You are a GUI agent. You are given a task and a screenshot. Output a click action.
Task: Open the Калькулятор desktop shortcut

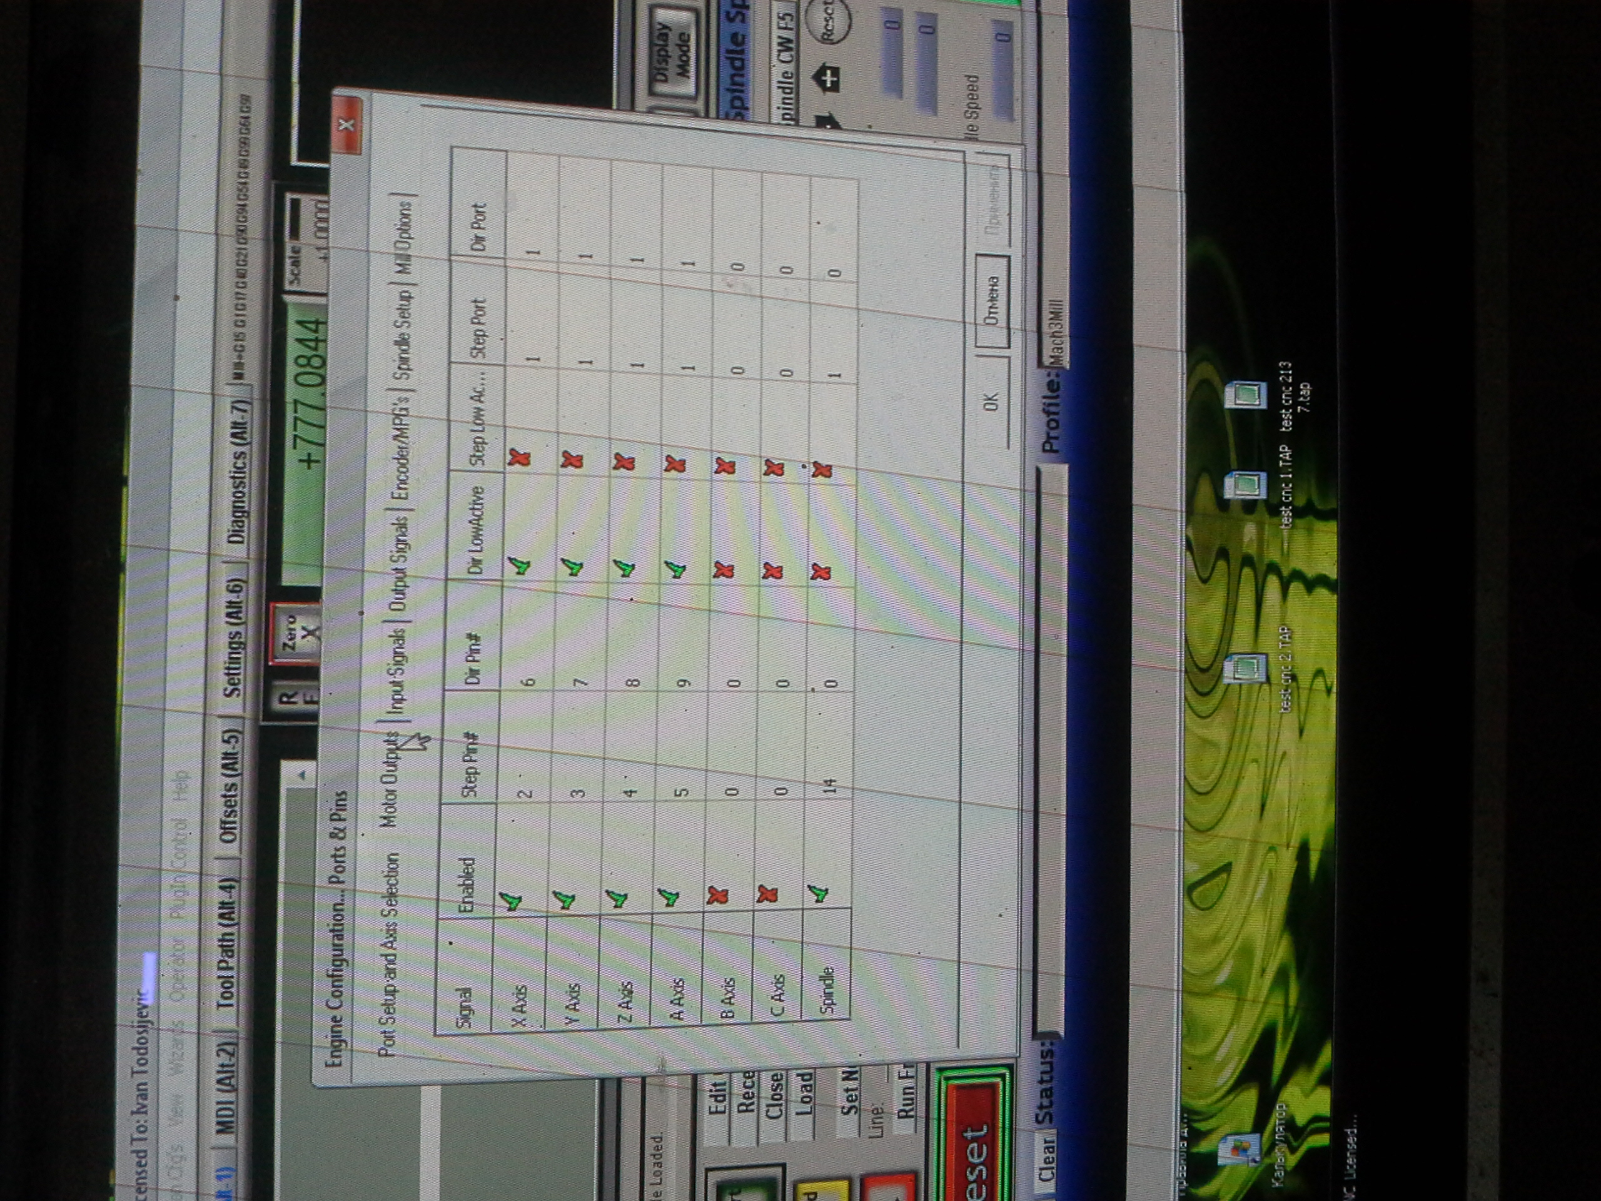pos(1239,1150)
